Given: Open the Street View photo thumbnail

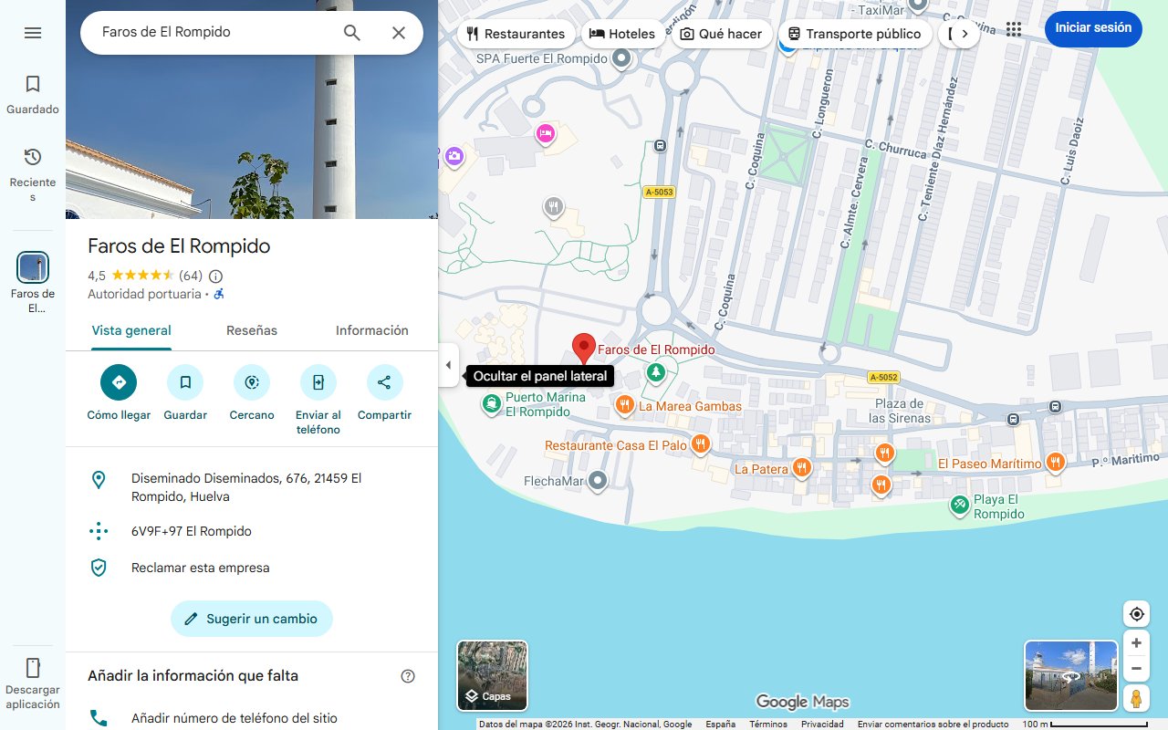Looking at the screenshot, I should pos(1069,675).
